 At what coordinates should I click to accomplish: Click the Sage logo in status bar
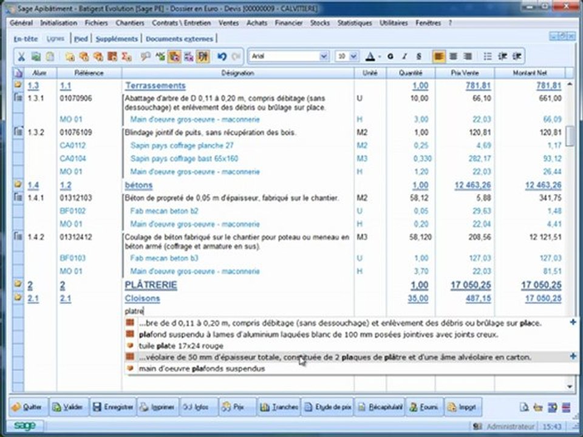(x=26, y=426)
